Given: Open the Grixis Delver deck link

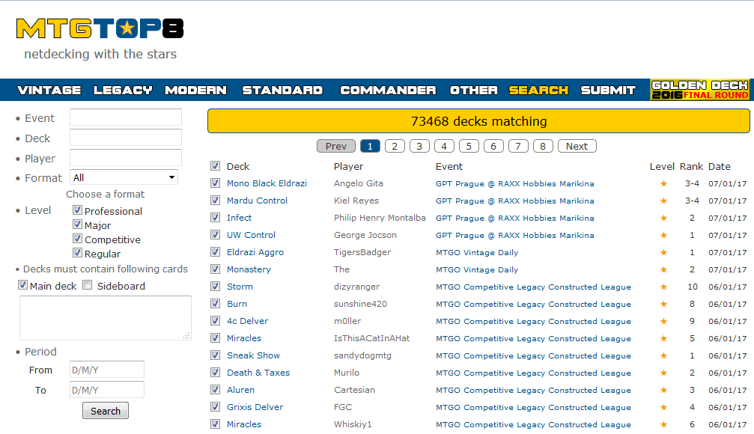Looking at the screenshot, I should (255, 407).
